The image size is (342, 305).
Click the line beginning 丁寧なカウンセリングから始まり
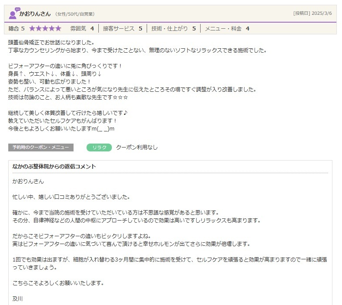pos(137,50)
